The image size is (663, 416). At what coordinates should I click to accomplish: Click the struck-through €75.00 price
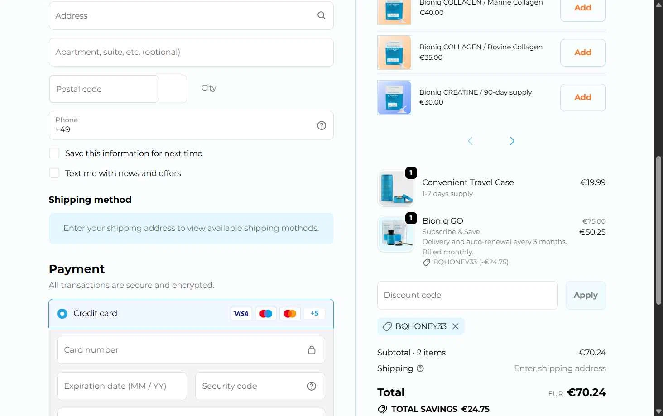coord(594,221)
